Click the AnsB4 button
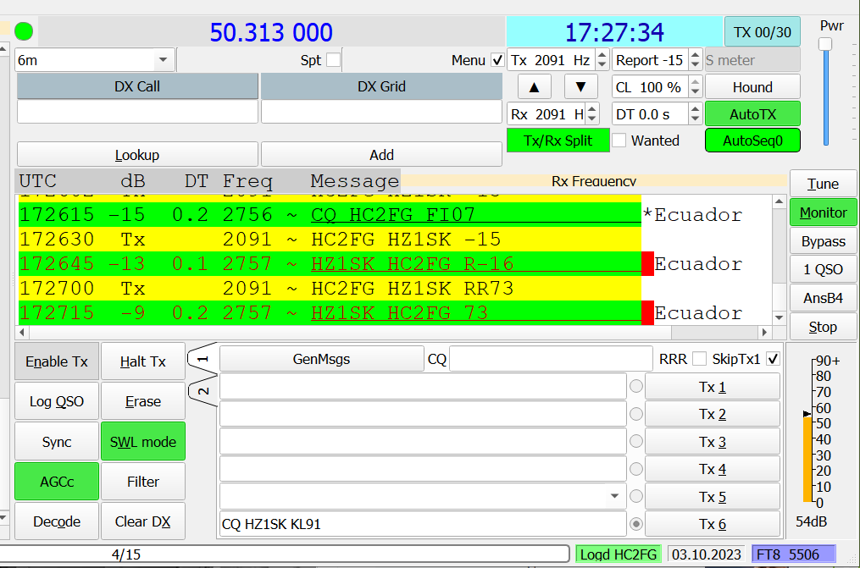The width and height of the screenshot is (860, 568). point(823,298)
